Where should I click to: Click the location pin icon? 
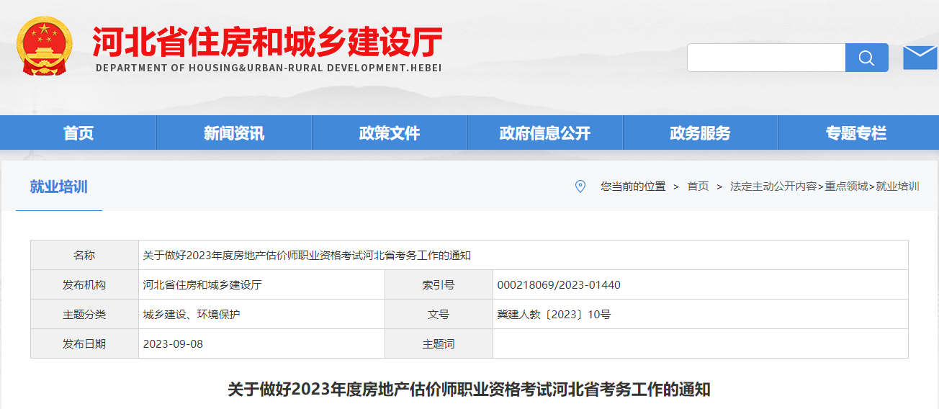click(x=580, y=186)
